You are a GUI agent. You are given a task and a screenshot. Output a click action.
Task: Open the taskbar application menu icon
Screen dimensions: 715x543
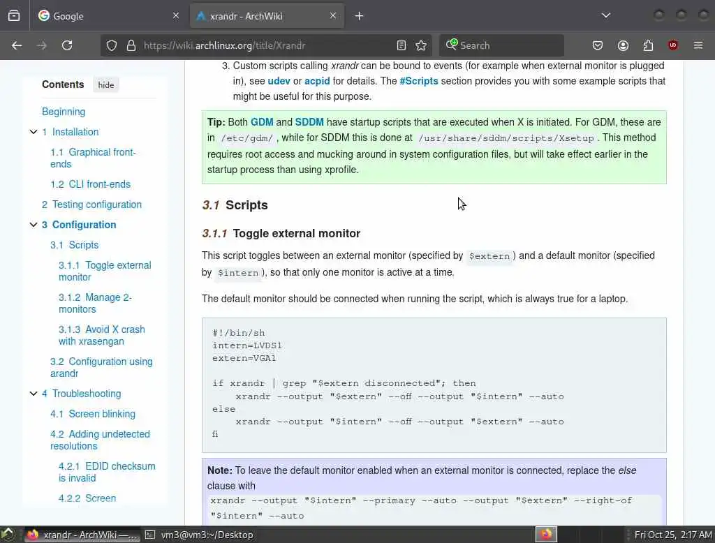tap(8, 535)
